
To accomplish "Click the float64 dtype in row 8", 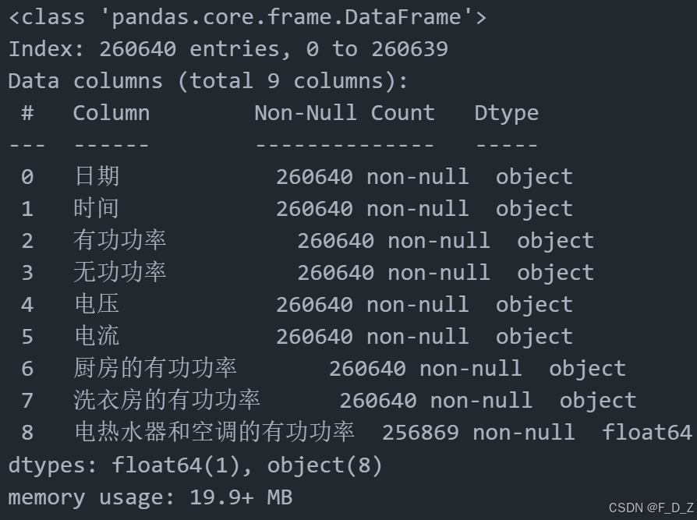I will tap(647, 432).
